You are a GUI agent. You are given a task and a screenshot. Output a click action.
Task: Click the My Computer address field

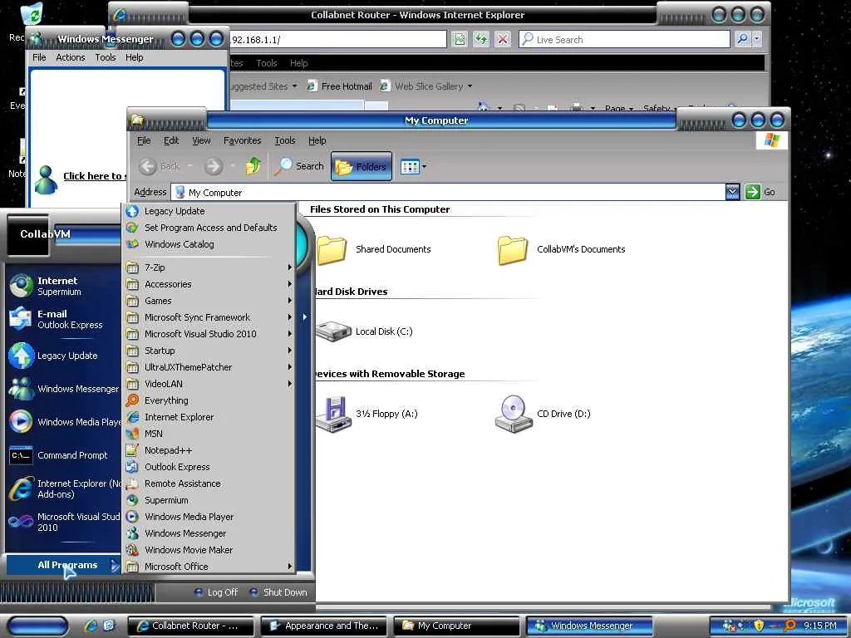[x=448, y=192]
